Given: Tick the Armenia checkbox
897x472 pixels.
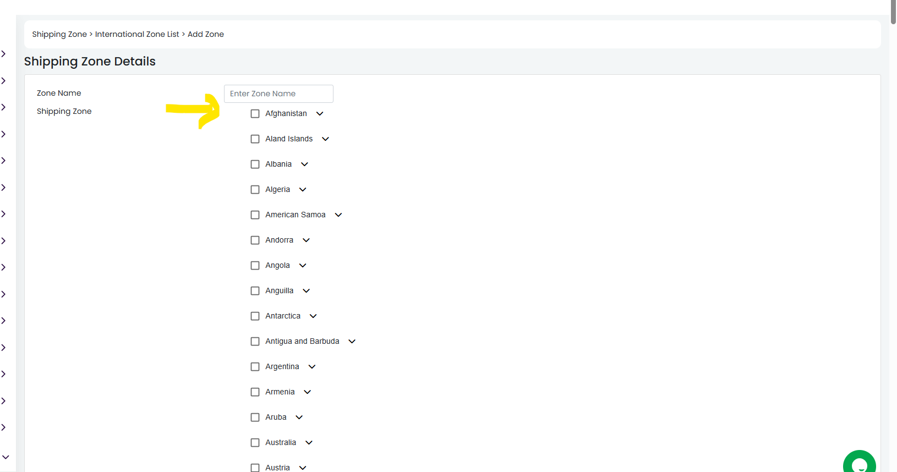Looking at the screenshot, I should coord(255,392).
